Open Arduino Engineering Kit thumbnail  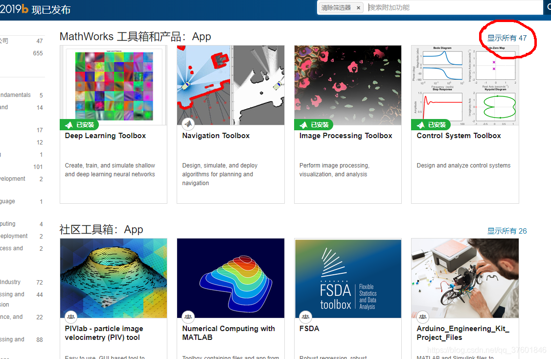point(465,278)
